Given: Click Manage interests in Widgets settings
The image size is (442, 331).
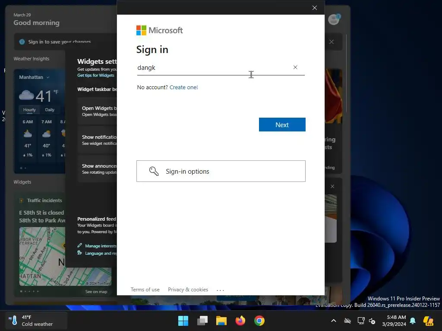Looking at the screenshot, I should (101, 246).
